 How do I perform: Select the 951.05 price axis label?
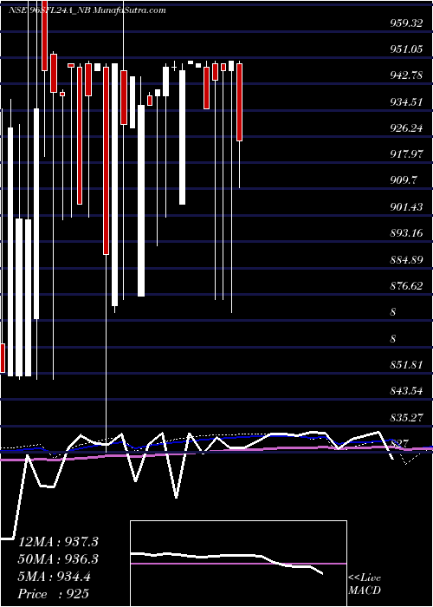tap(406, 49)
